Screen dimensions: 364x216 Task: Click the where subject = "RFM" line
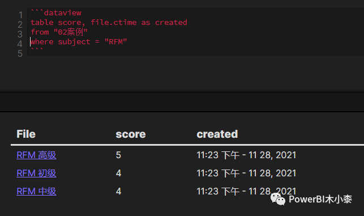tap(79, 42)
